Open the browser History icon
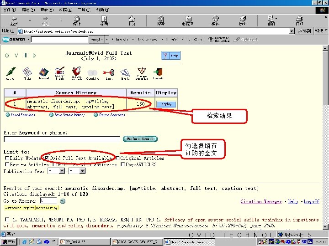The height and width of the screenshot is (246, 329). click(x=243, y=20)
